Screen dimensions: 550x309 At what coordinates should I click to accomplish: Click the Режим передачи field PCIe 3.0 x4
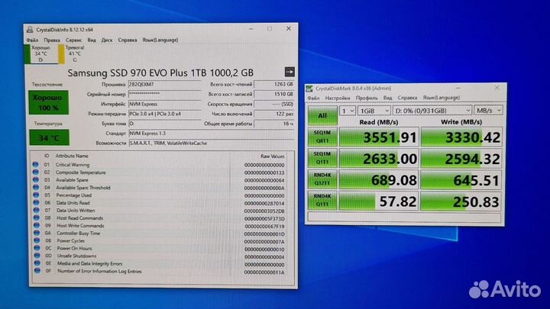tap(165, 114)
